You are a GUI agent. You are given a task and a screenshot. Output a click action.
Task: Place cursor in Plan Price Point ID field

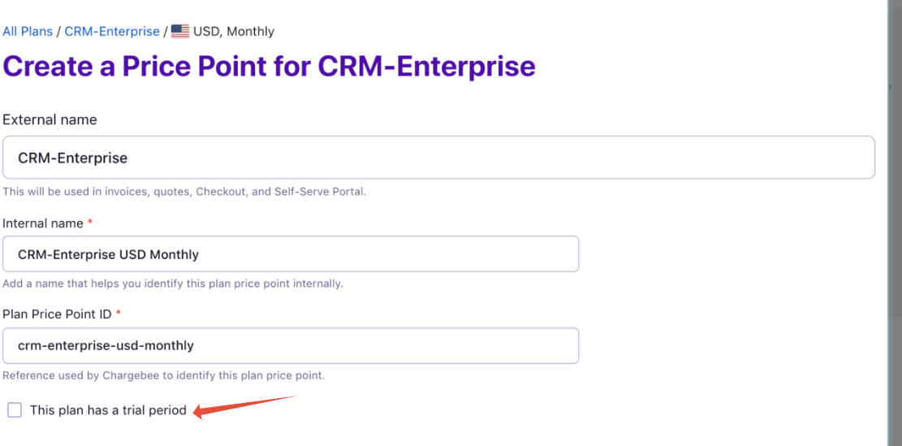[x=291, y=345]
